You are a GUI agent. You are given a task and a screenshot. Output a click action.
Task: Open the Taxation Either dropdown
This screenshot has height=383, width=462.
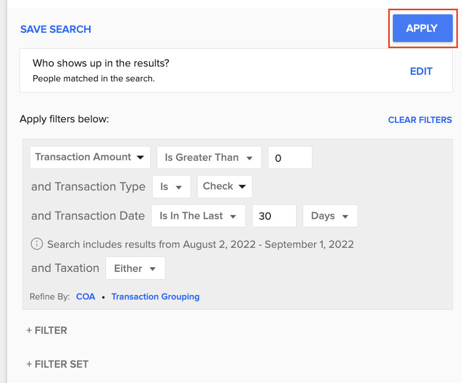pyautogui.click(x=135, y=268)
